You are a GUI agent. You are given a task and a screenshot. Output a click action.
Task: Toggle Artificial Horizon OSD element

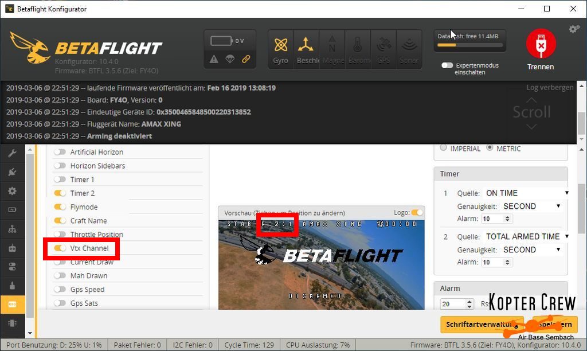[60, 152]
